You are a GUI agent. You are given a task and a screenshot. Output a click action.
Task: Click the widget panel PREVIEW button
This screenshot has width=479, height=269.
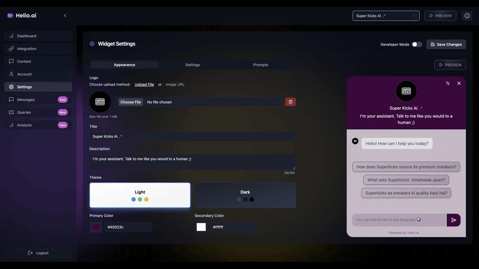click(450, 65)
